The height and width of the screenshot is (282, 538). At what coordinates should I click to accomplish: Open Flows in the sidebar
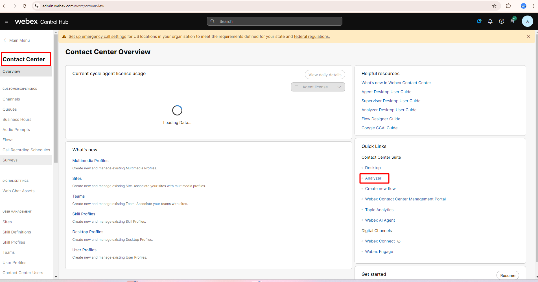click(x=8, y=140)
